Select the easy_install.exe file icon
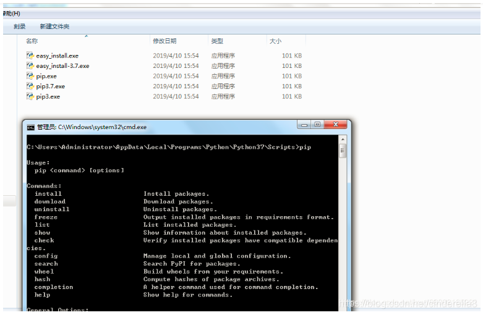 click(x=30, y=56)
